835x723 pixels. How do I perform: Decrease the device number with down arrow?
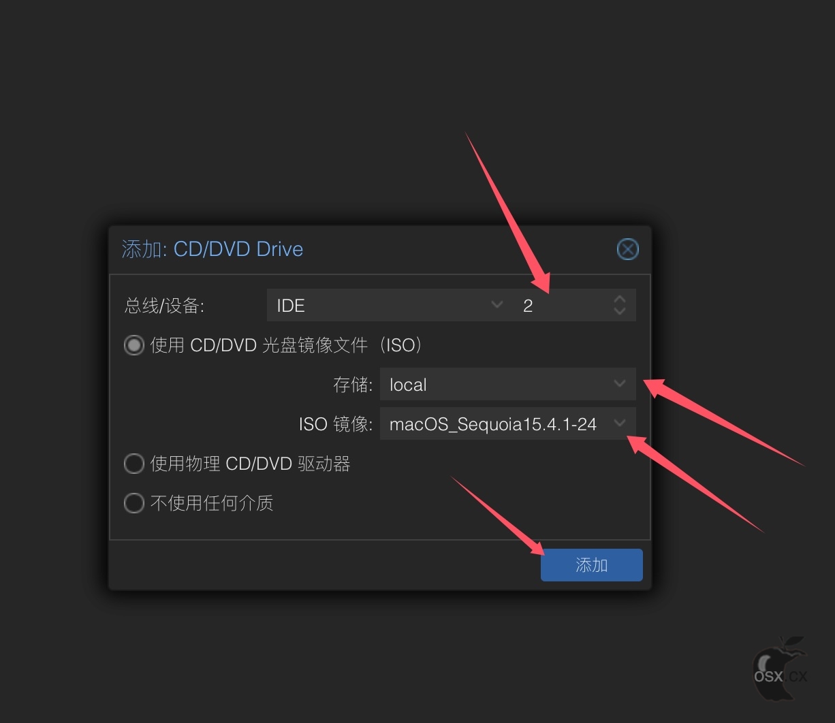[619, 311]
